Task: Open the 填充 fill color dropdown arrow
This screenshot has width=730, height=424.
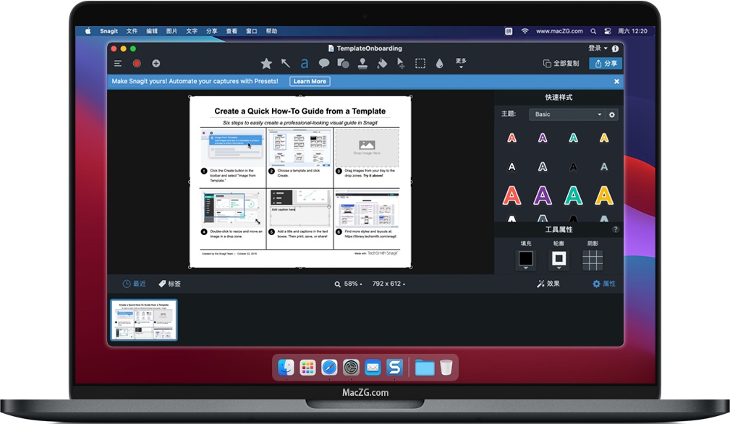Action: (525, 268)
